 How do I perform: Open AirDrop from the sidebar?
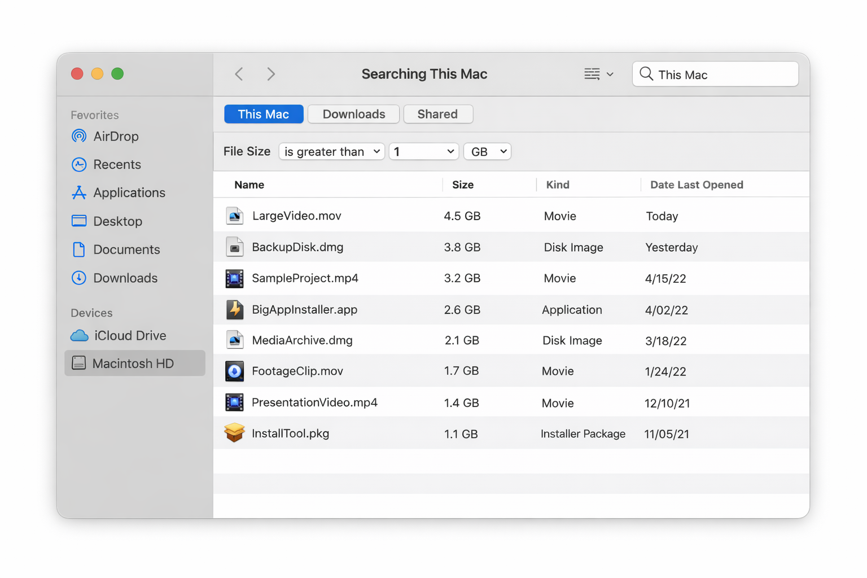pyautogui.click(x=116, y=136)
